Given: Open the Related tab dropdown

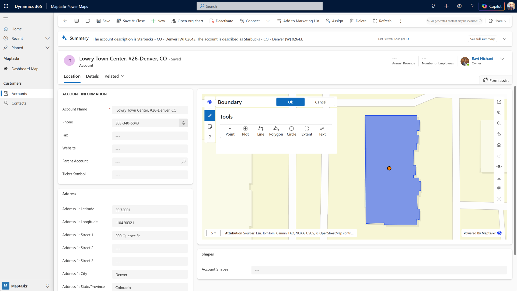Looking at the screenshot, I should pos(114,76).
